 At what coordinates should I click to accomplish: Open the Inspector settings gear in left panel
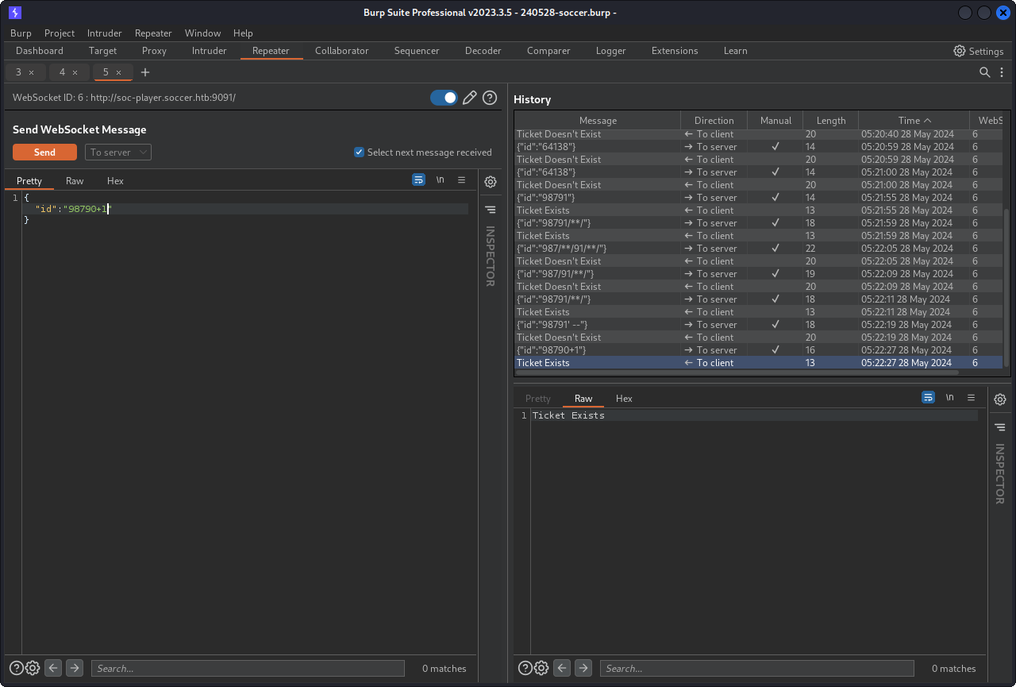point(491,182)
